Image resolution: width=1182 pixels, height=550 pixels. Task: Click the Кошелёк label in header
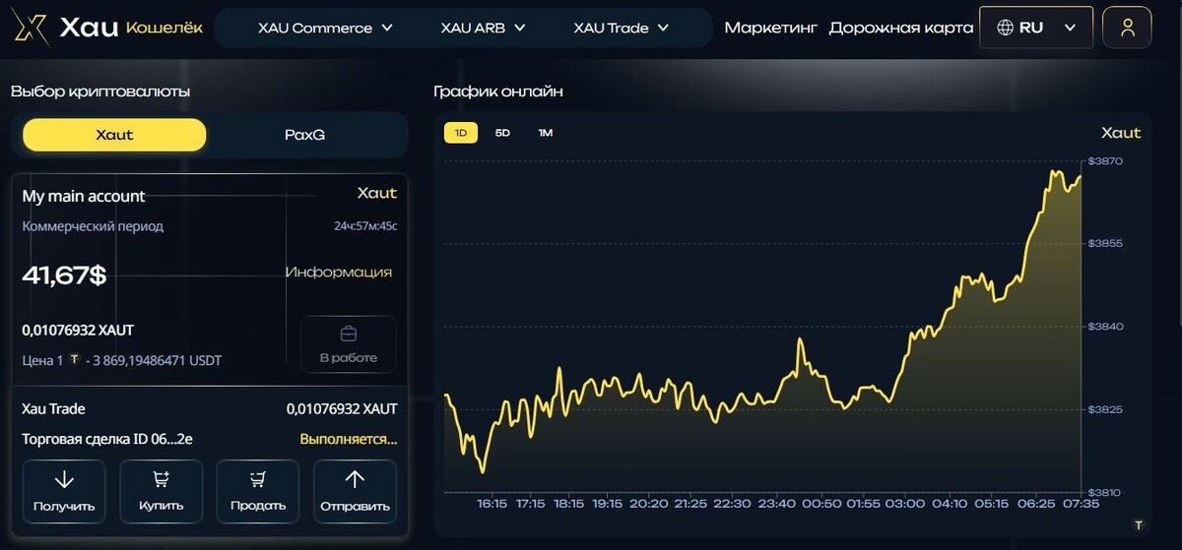click(x=164, y=28)
